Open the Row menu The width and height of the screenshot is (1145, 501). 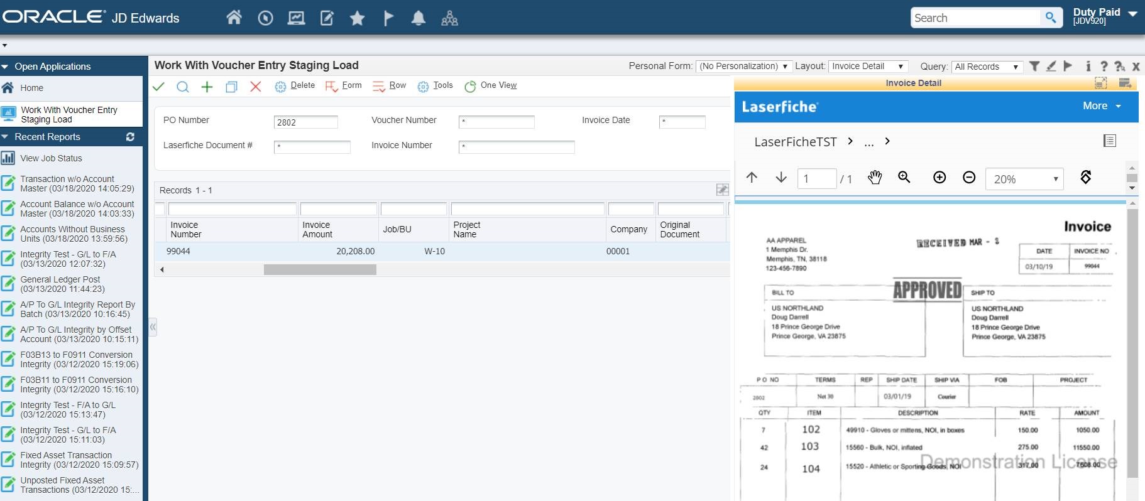click(390, 85)
